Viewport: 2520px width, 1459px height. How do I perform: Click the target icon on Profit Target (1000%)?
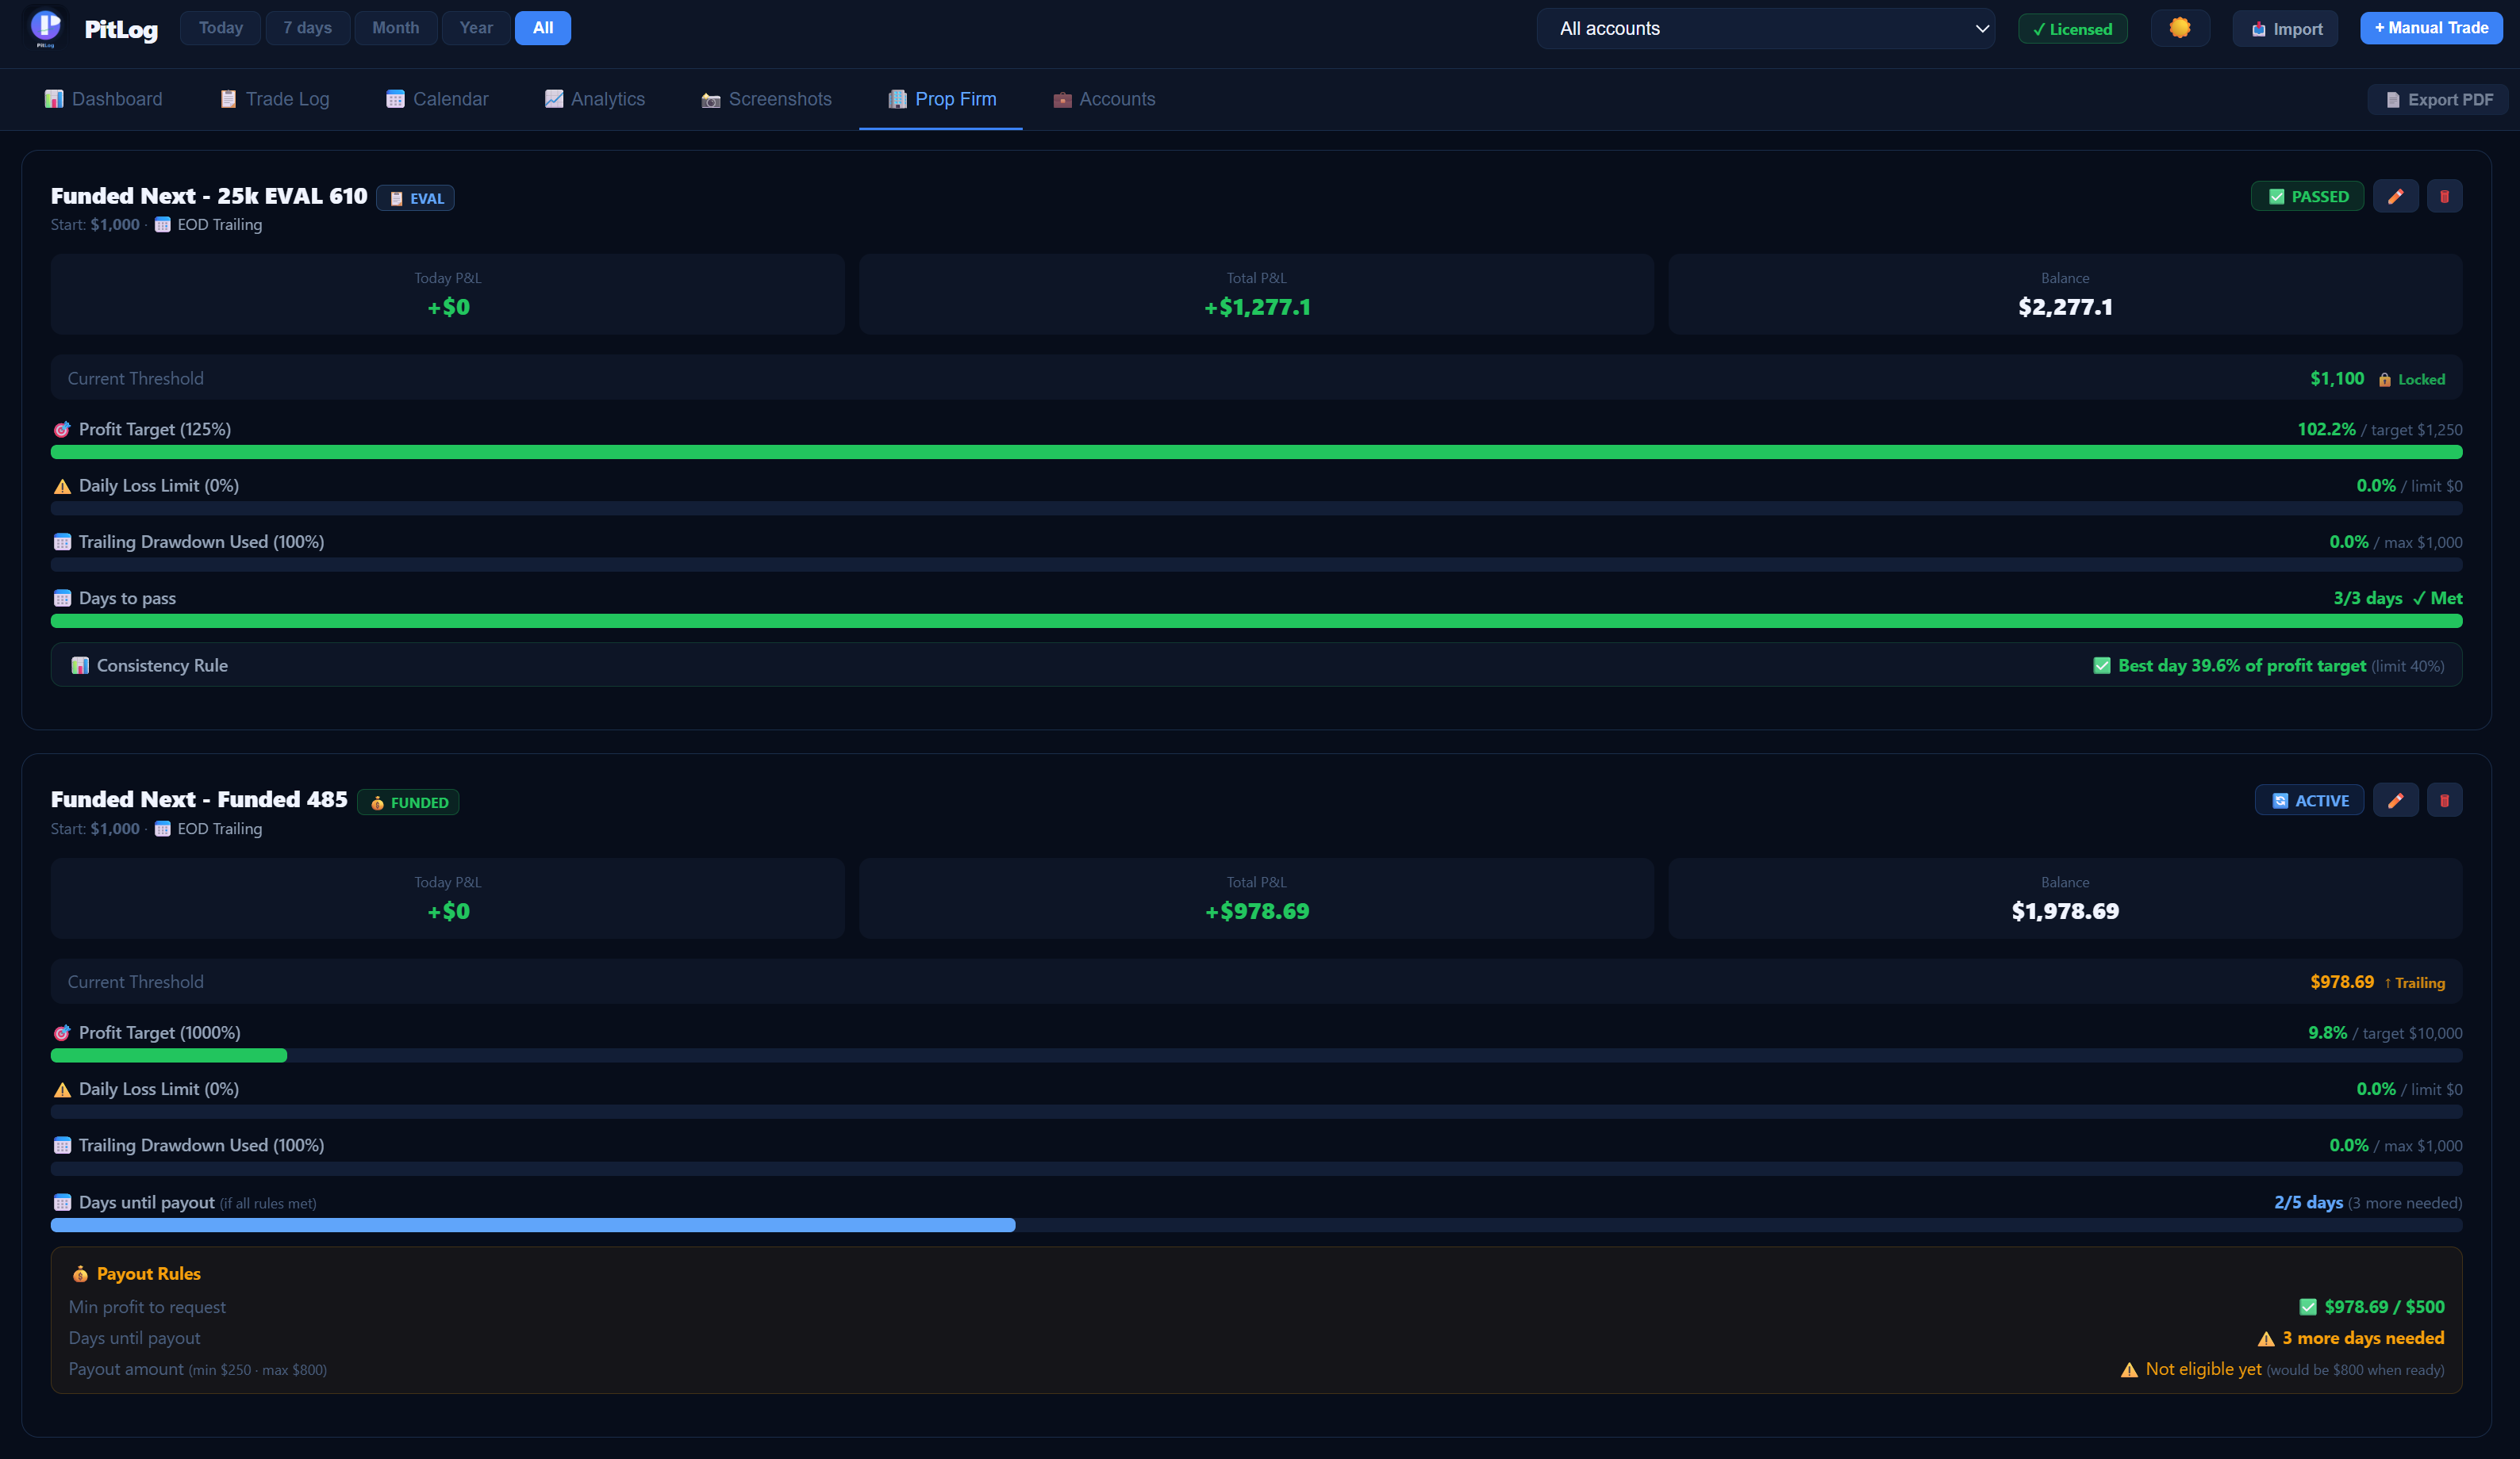(x=62, y=1033)
